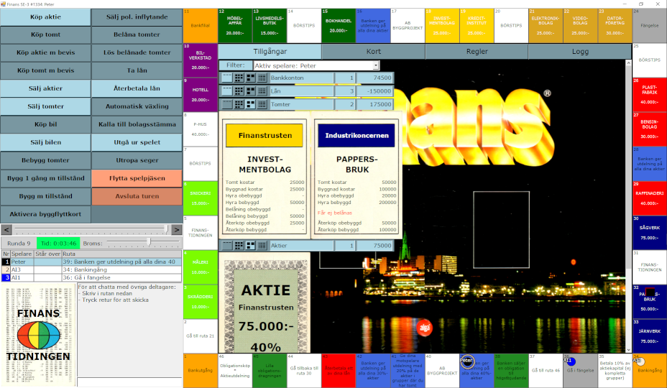Screen dimensions: 667x388
Task: Select the Pappersbruk property card
Action: coord(356,176)
